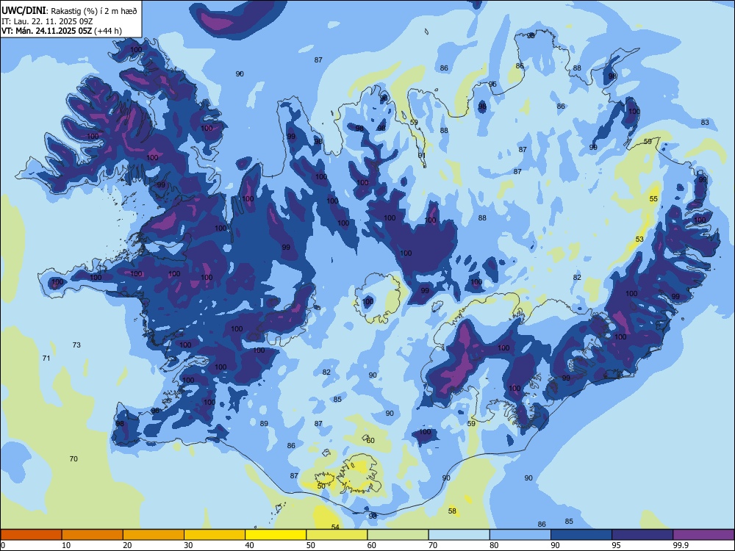The width and height of the screenshot is (735, 551).
Task: Click the '10' legend tick label
Action: click(x=66, y=545)
